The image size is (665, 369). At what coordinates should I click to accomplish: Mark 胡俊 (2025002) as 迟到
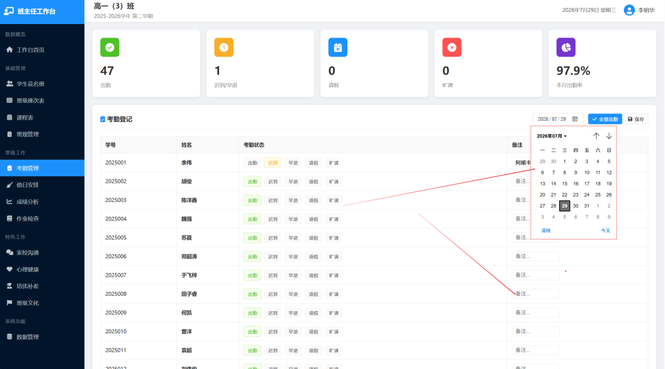coord(273,182)
